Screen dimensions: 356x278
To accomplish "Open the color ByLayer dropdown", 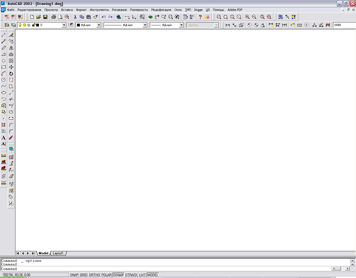I will point(99,25).
